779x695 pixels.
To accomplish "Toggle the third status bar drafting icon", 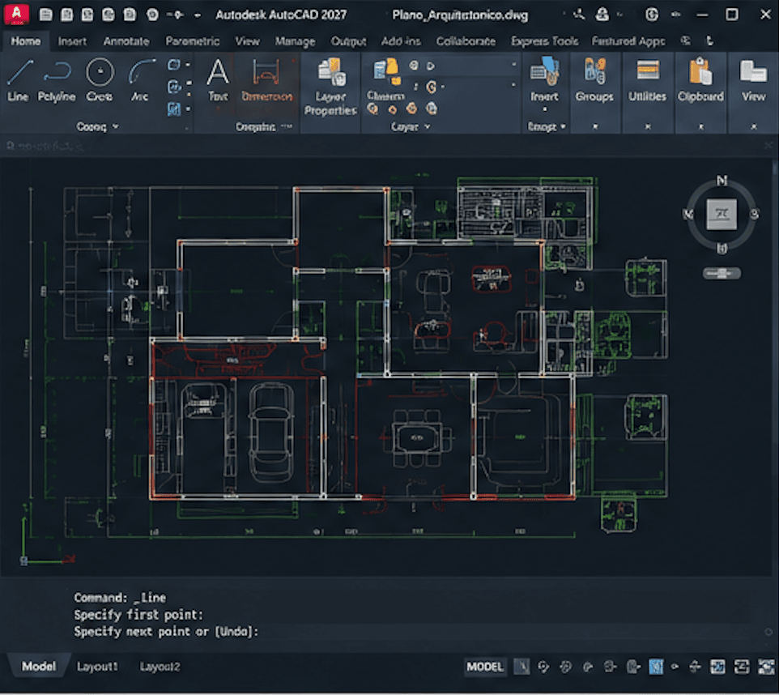I will coord(566,667).
